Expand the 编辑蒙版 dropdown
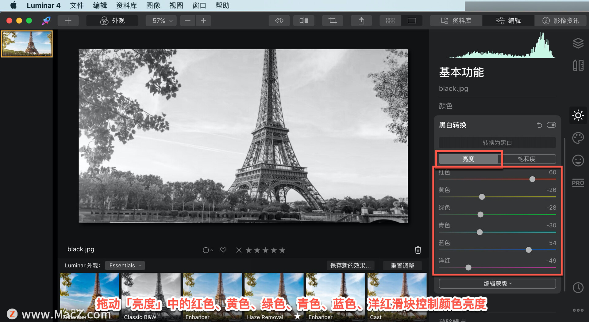The height and width of the screenshot is (322, 589). click(497, 283)
